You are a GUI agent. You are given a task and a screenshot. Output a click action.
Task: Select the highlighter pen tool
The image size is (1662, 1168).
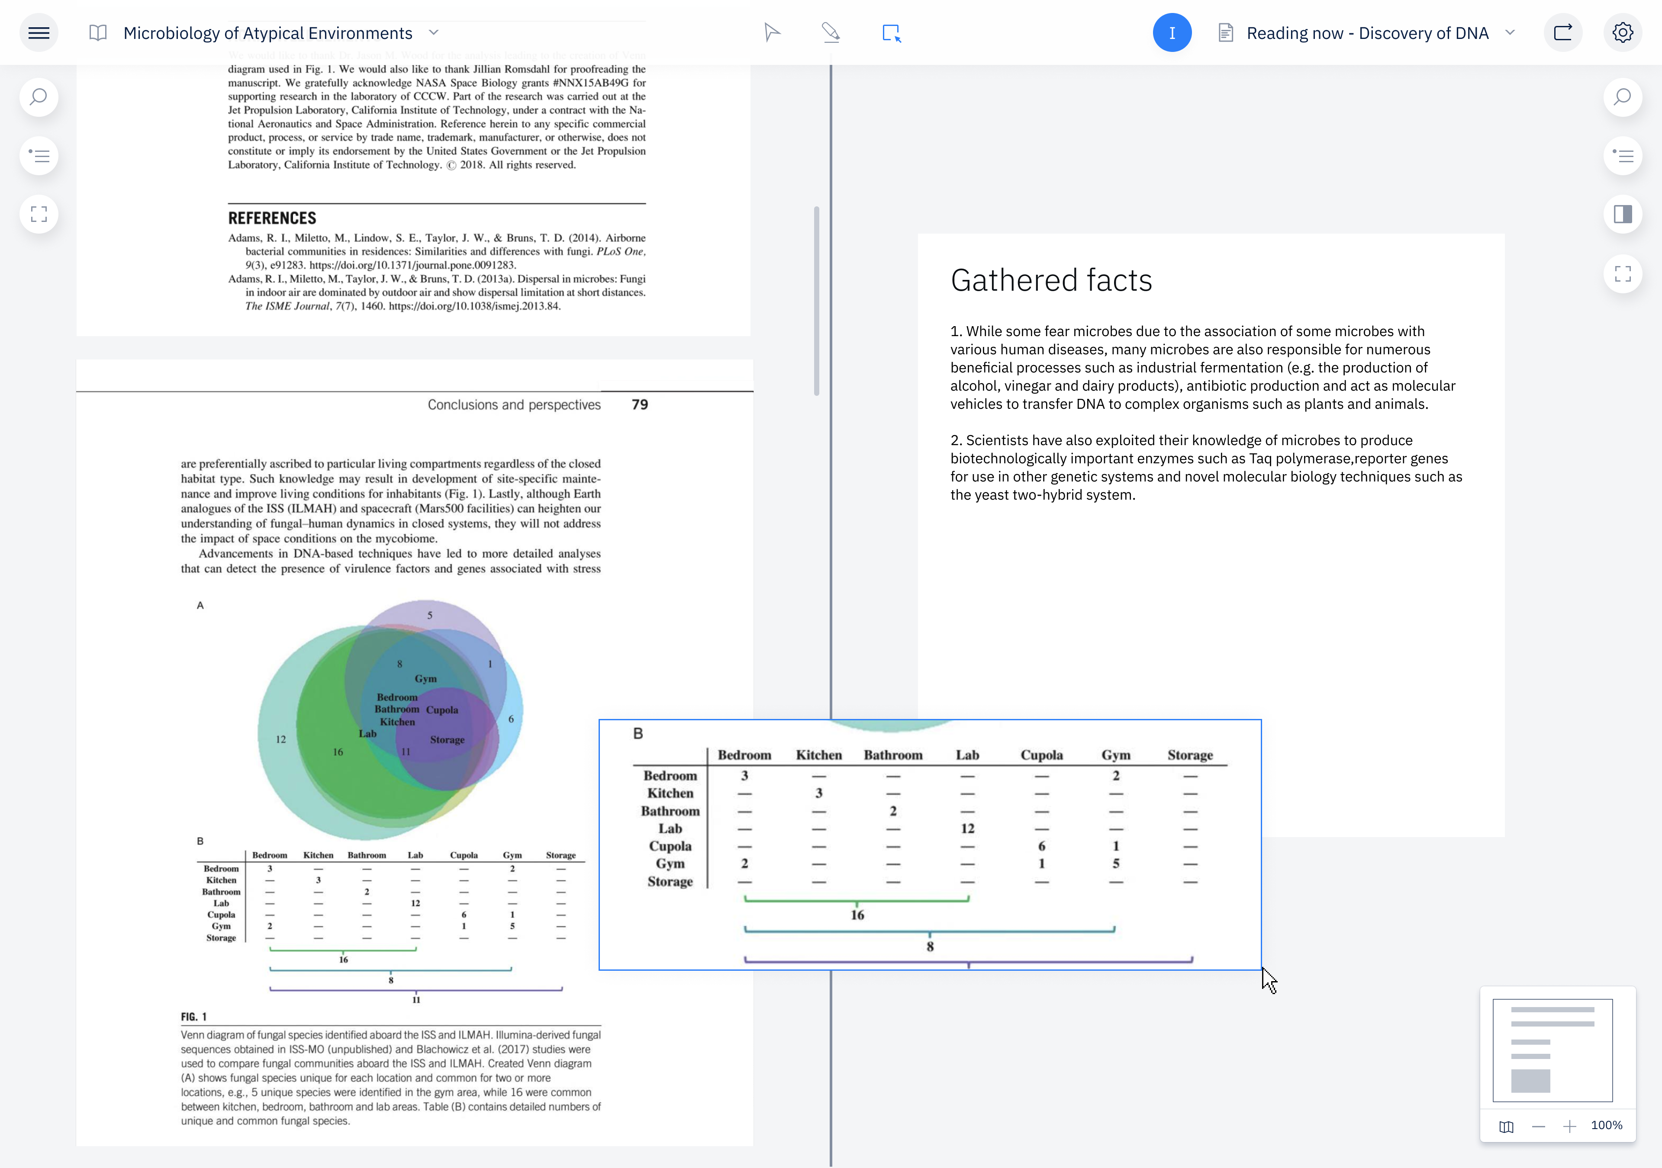coord(831,32)
